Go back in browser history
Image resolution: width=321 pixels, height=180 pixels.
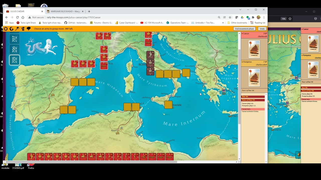7,17
